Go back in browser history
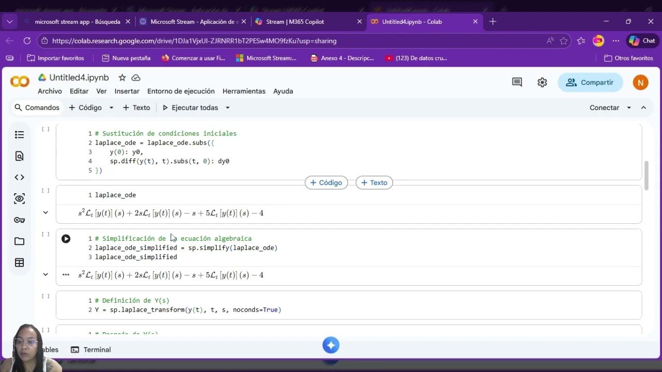 click(x=9, y=41)
